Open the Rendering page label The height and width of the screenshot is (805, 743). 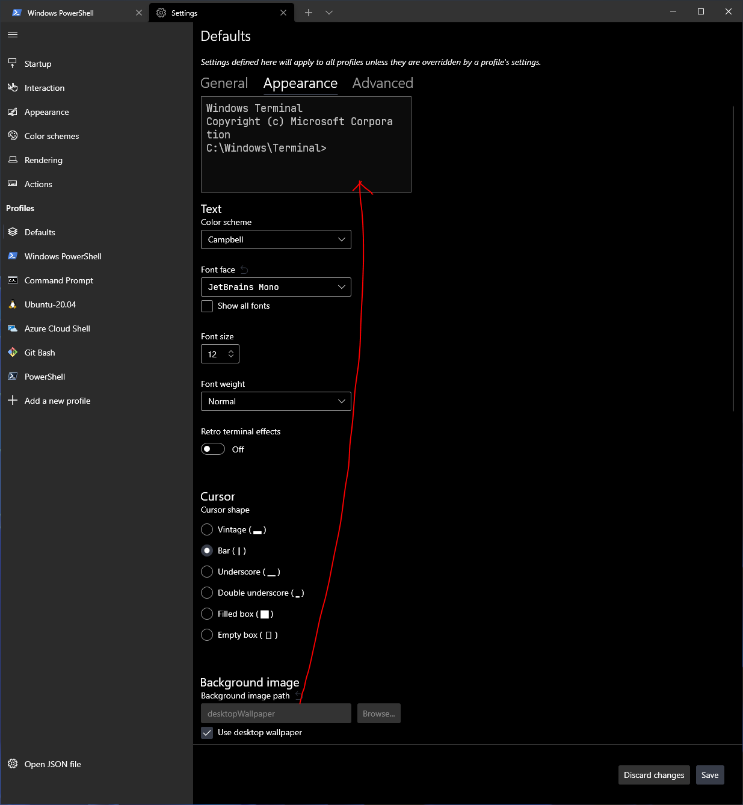43,160
